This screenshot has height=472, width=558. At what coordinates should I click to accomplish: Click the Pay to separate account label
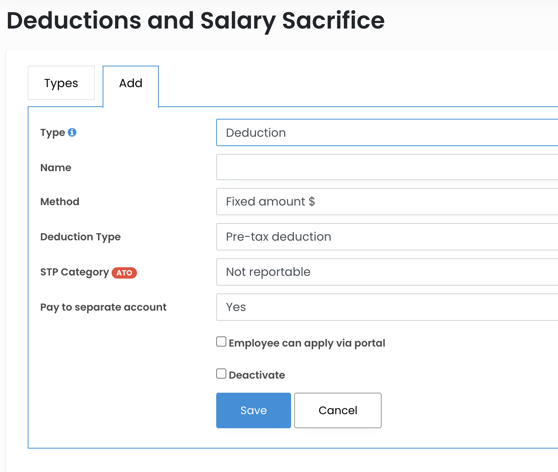pos(103,307)
